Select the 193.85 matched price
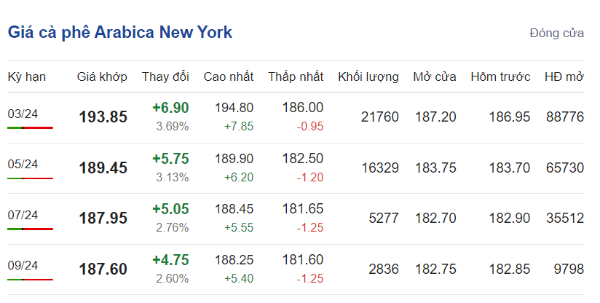The image size is (600, 303). (x=103, y=117)
